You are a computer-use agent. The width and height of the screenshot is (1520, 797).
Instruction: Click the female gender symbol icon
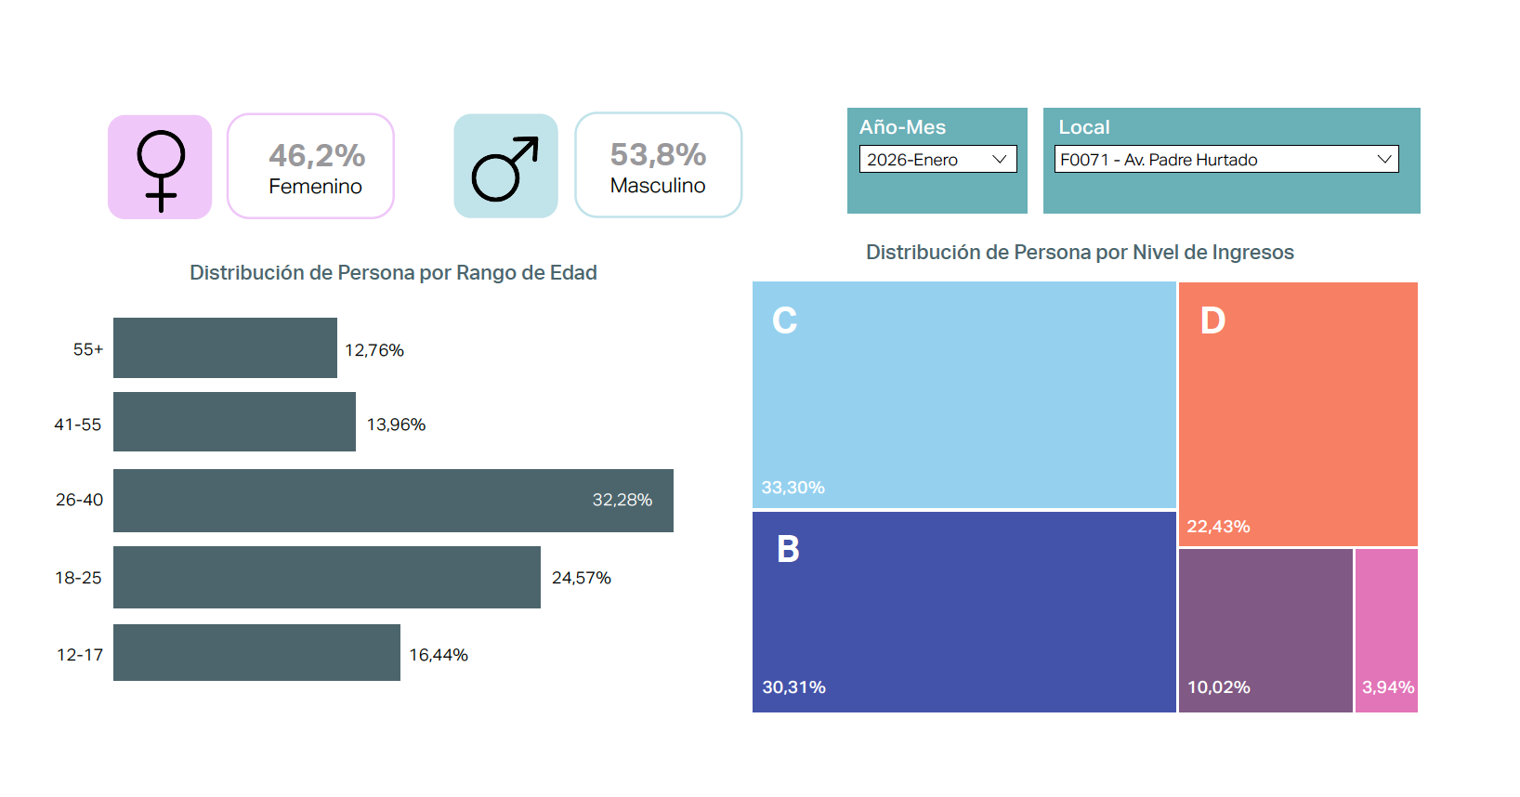(160, 167)
